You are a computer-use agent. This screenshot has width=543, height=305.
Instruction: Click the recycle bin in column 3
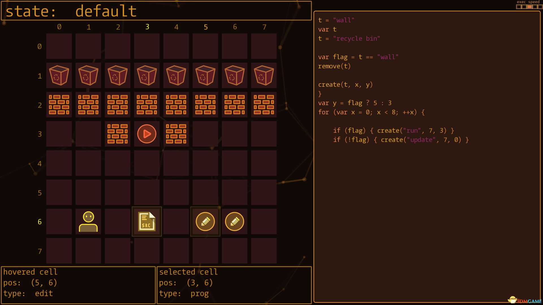[x=147, y=75]
